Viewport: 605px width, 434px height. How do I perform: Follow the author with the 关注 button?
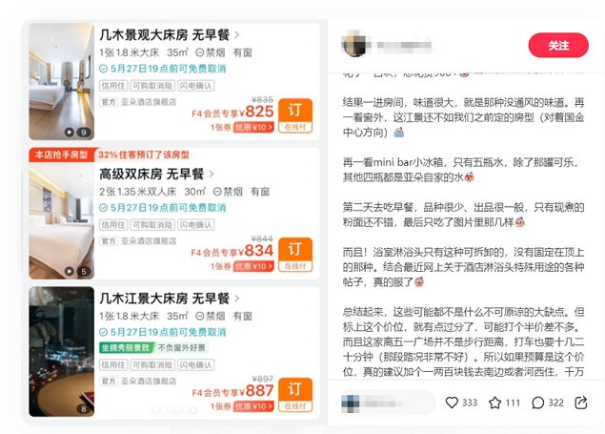[558, 45]
